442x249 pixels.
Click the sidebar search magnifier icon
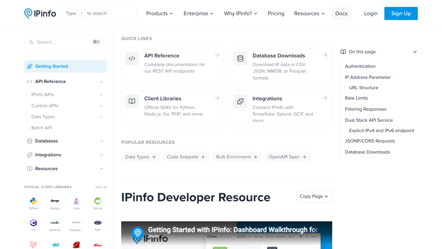click(x=31, y=42)
